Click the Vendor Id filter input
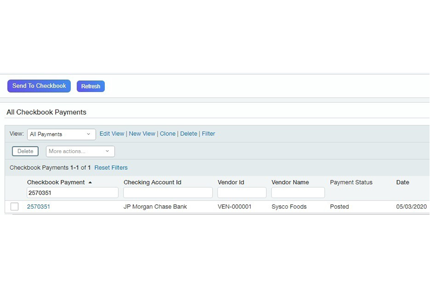 242,193
